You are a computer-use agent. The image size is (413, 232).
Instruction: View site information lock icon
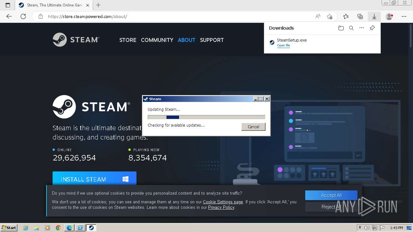(41, 16)
